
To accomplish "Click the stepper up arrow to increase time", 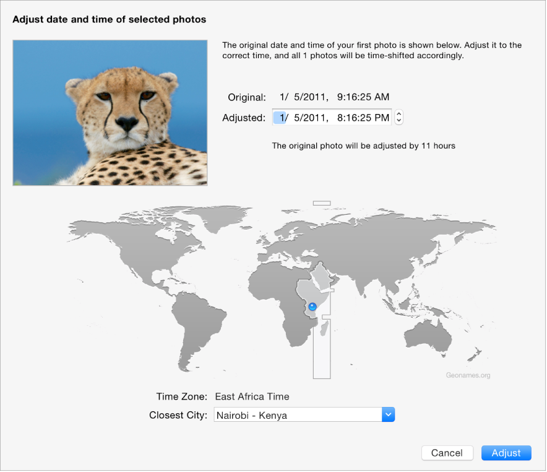I will point(398,114).
